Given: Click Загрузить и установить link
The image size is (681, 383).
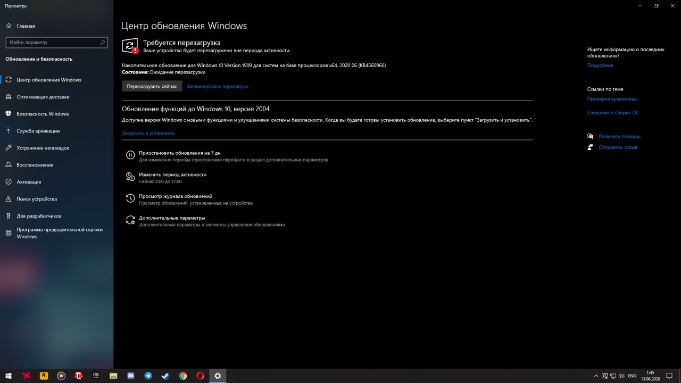Looking at the screenshot, I should (148, 133).
